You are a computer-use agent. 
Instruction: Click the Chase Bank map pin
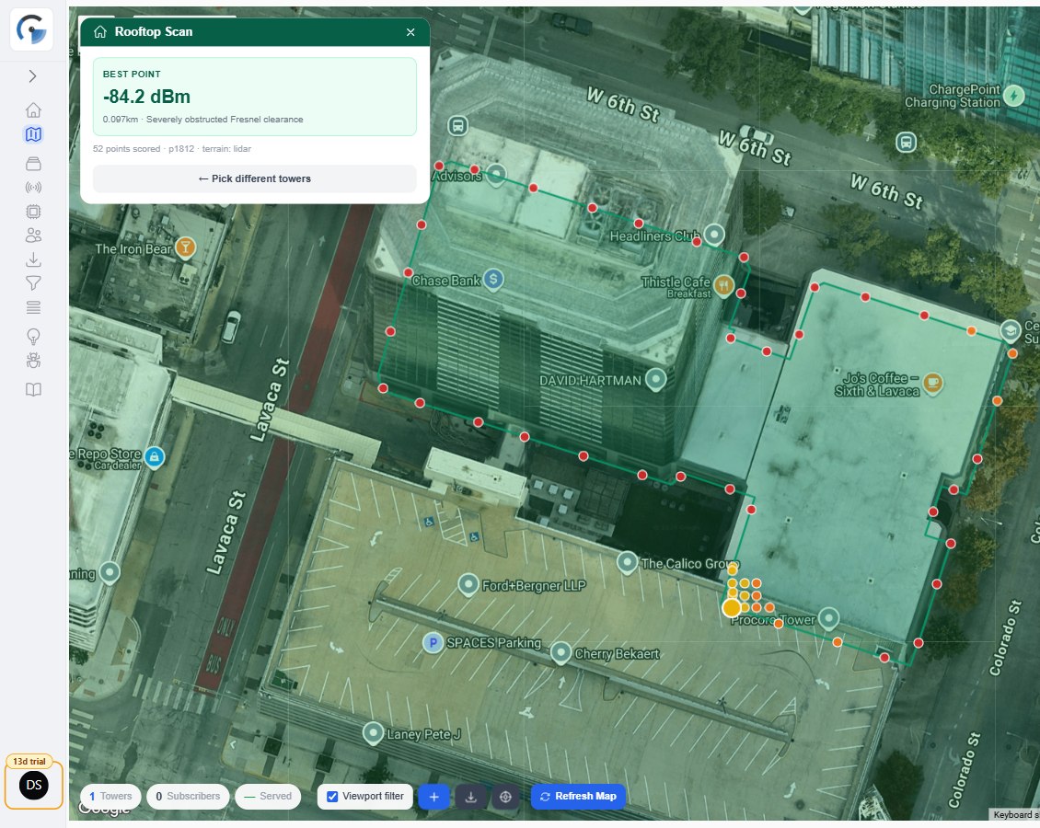pyautogui.click(x=492, y=279)
